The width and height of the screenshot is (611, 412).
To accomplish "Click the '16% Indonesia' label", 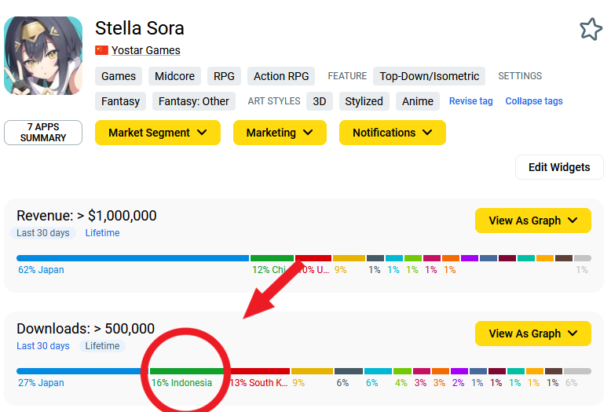I will click(181, 382).
